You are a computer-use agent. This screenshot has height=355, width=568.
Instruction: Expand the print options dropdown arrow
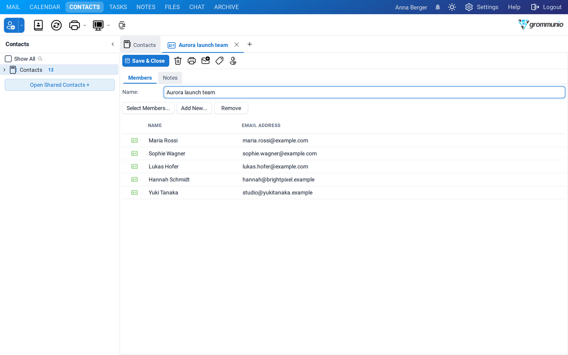tap(85, 25)
